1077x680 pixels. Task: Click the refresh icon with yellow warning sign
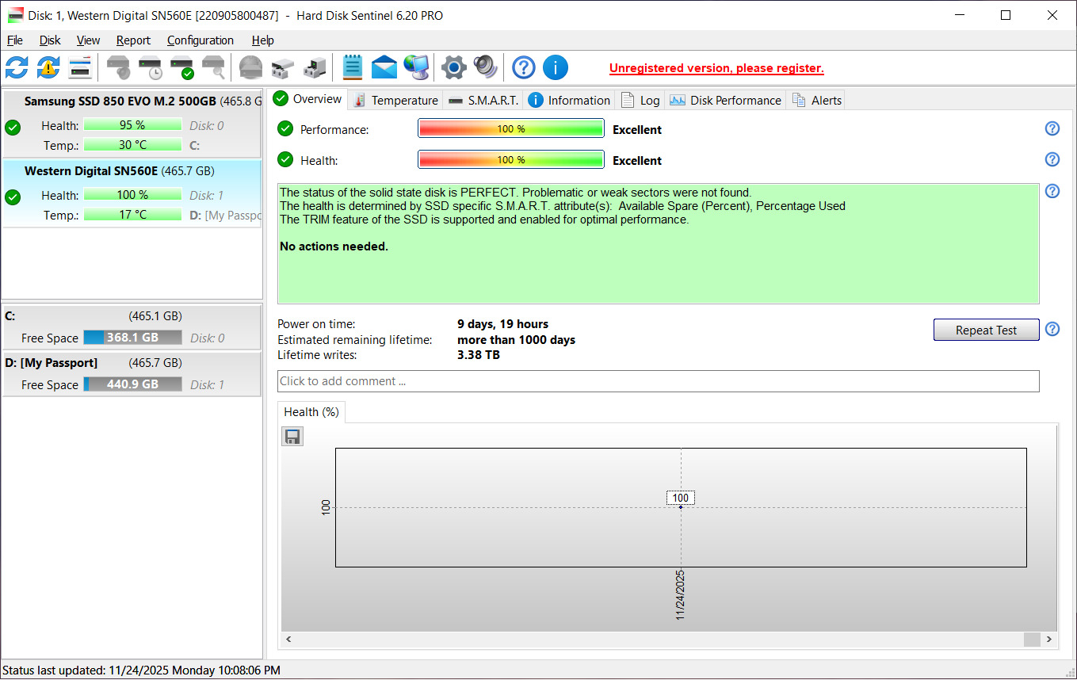tap(48, 67)
